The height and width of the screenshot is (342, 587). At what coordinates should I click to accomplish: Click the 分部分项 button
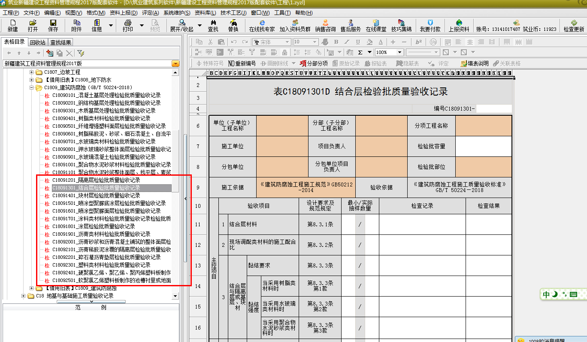pyautogui.click(x=314, y=63)
